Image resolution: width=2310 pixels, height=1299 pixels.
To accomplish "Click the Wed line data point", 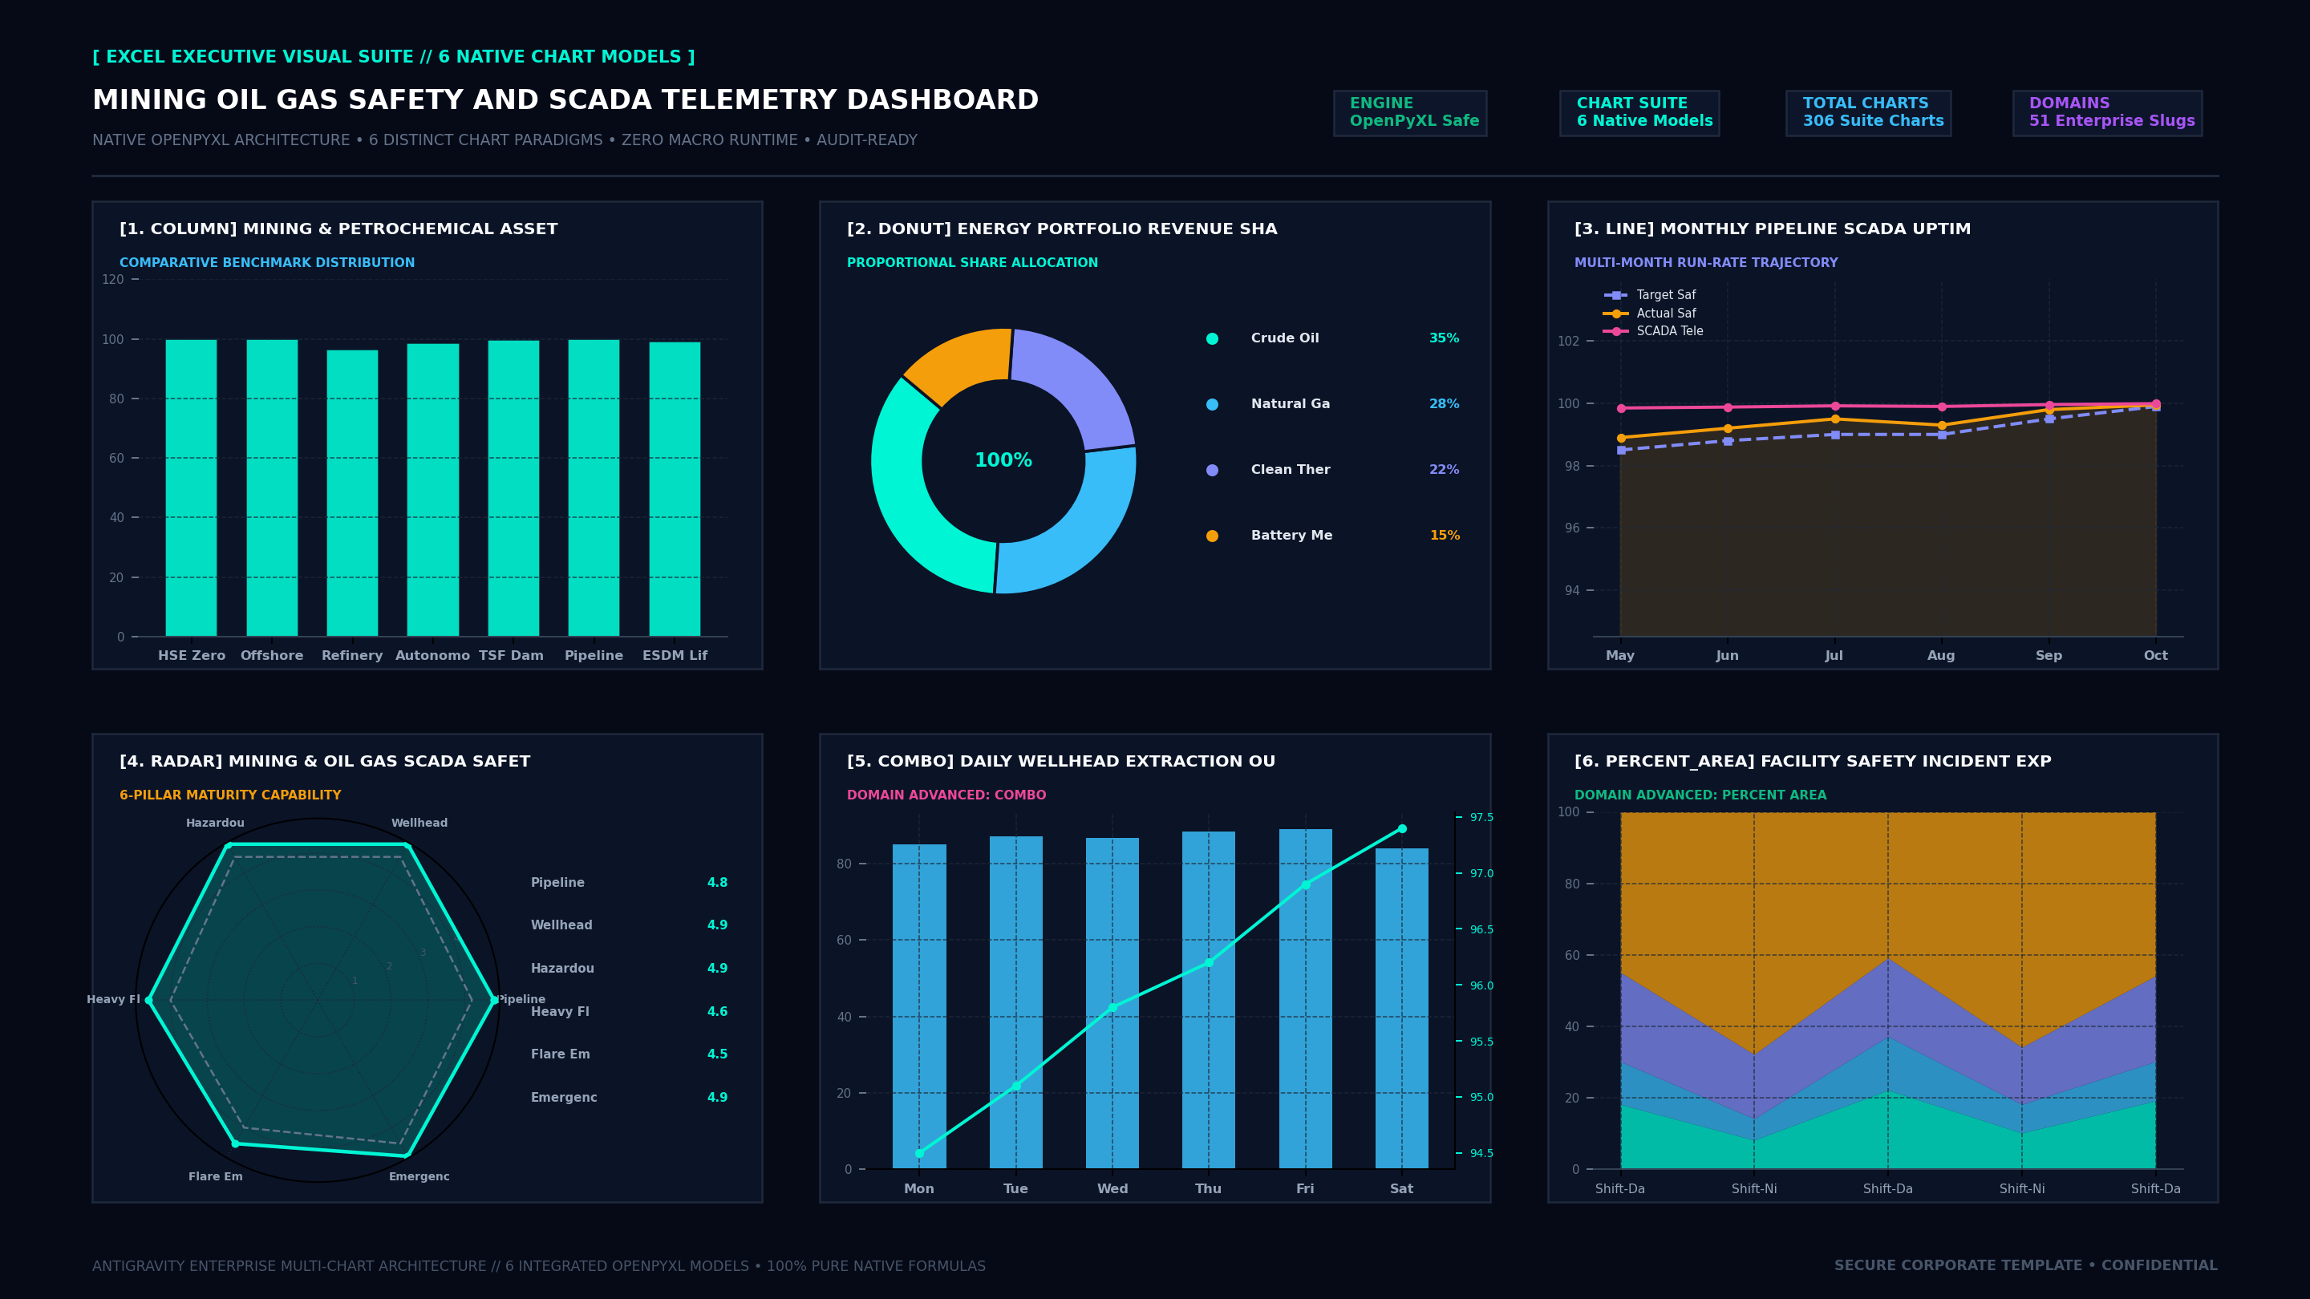I will click(x=1112, y=1008).
